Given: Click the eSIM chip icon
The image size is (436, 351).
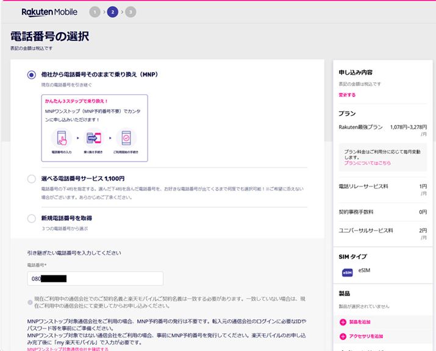Looking at the screenshot, I should [348, 272].
